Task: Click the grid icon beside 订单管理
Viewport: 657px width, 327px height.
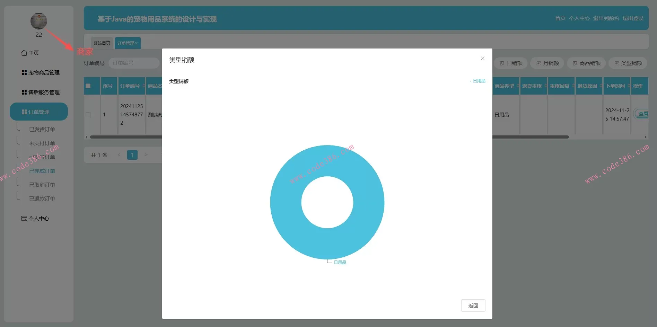Action: tap(24, 112)
